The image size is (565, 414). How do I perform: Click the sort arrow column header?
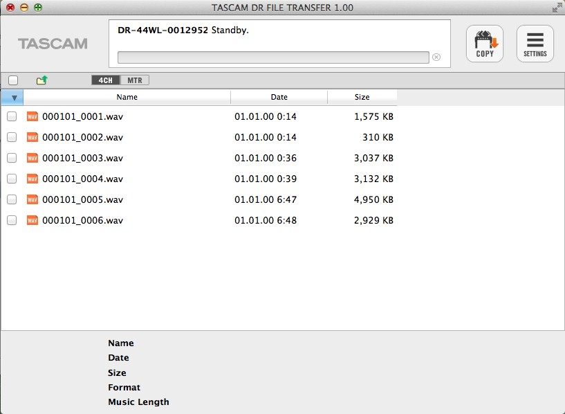[13, 98]
